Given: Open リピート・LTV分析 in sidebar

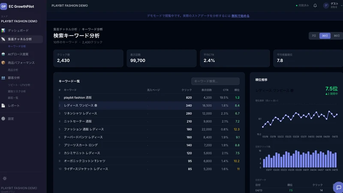Looking at the screenshot, I should [x=19, y=85].
